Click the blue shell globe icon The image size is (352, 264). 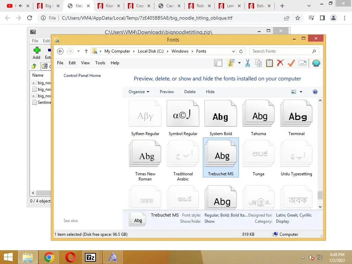[316, 63]
